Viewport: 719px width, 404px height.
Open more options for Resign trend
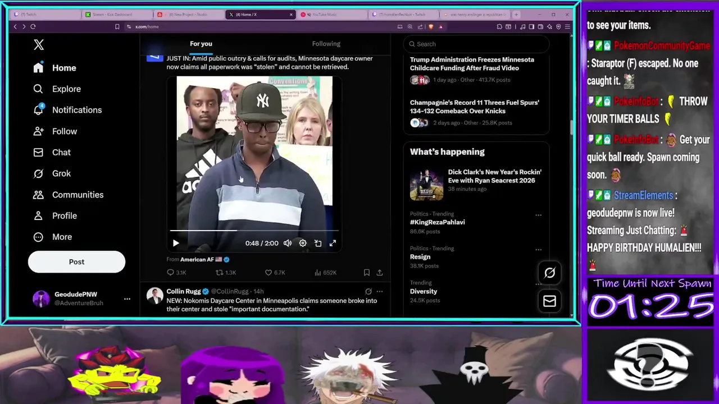538,250
